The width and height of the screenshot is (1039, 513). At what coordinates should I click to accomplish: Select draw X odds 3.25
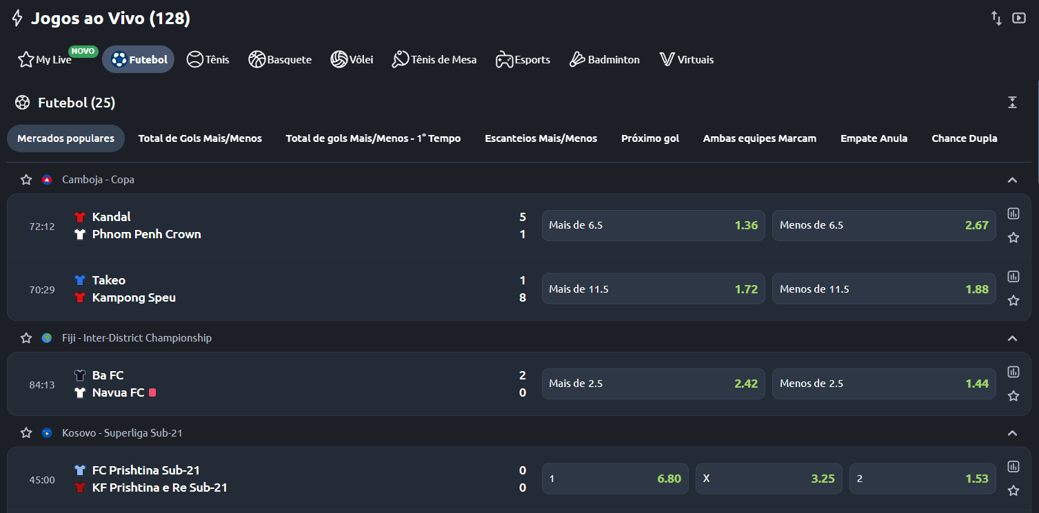click(768, 479)
